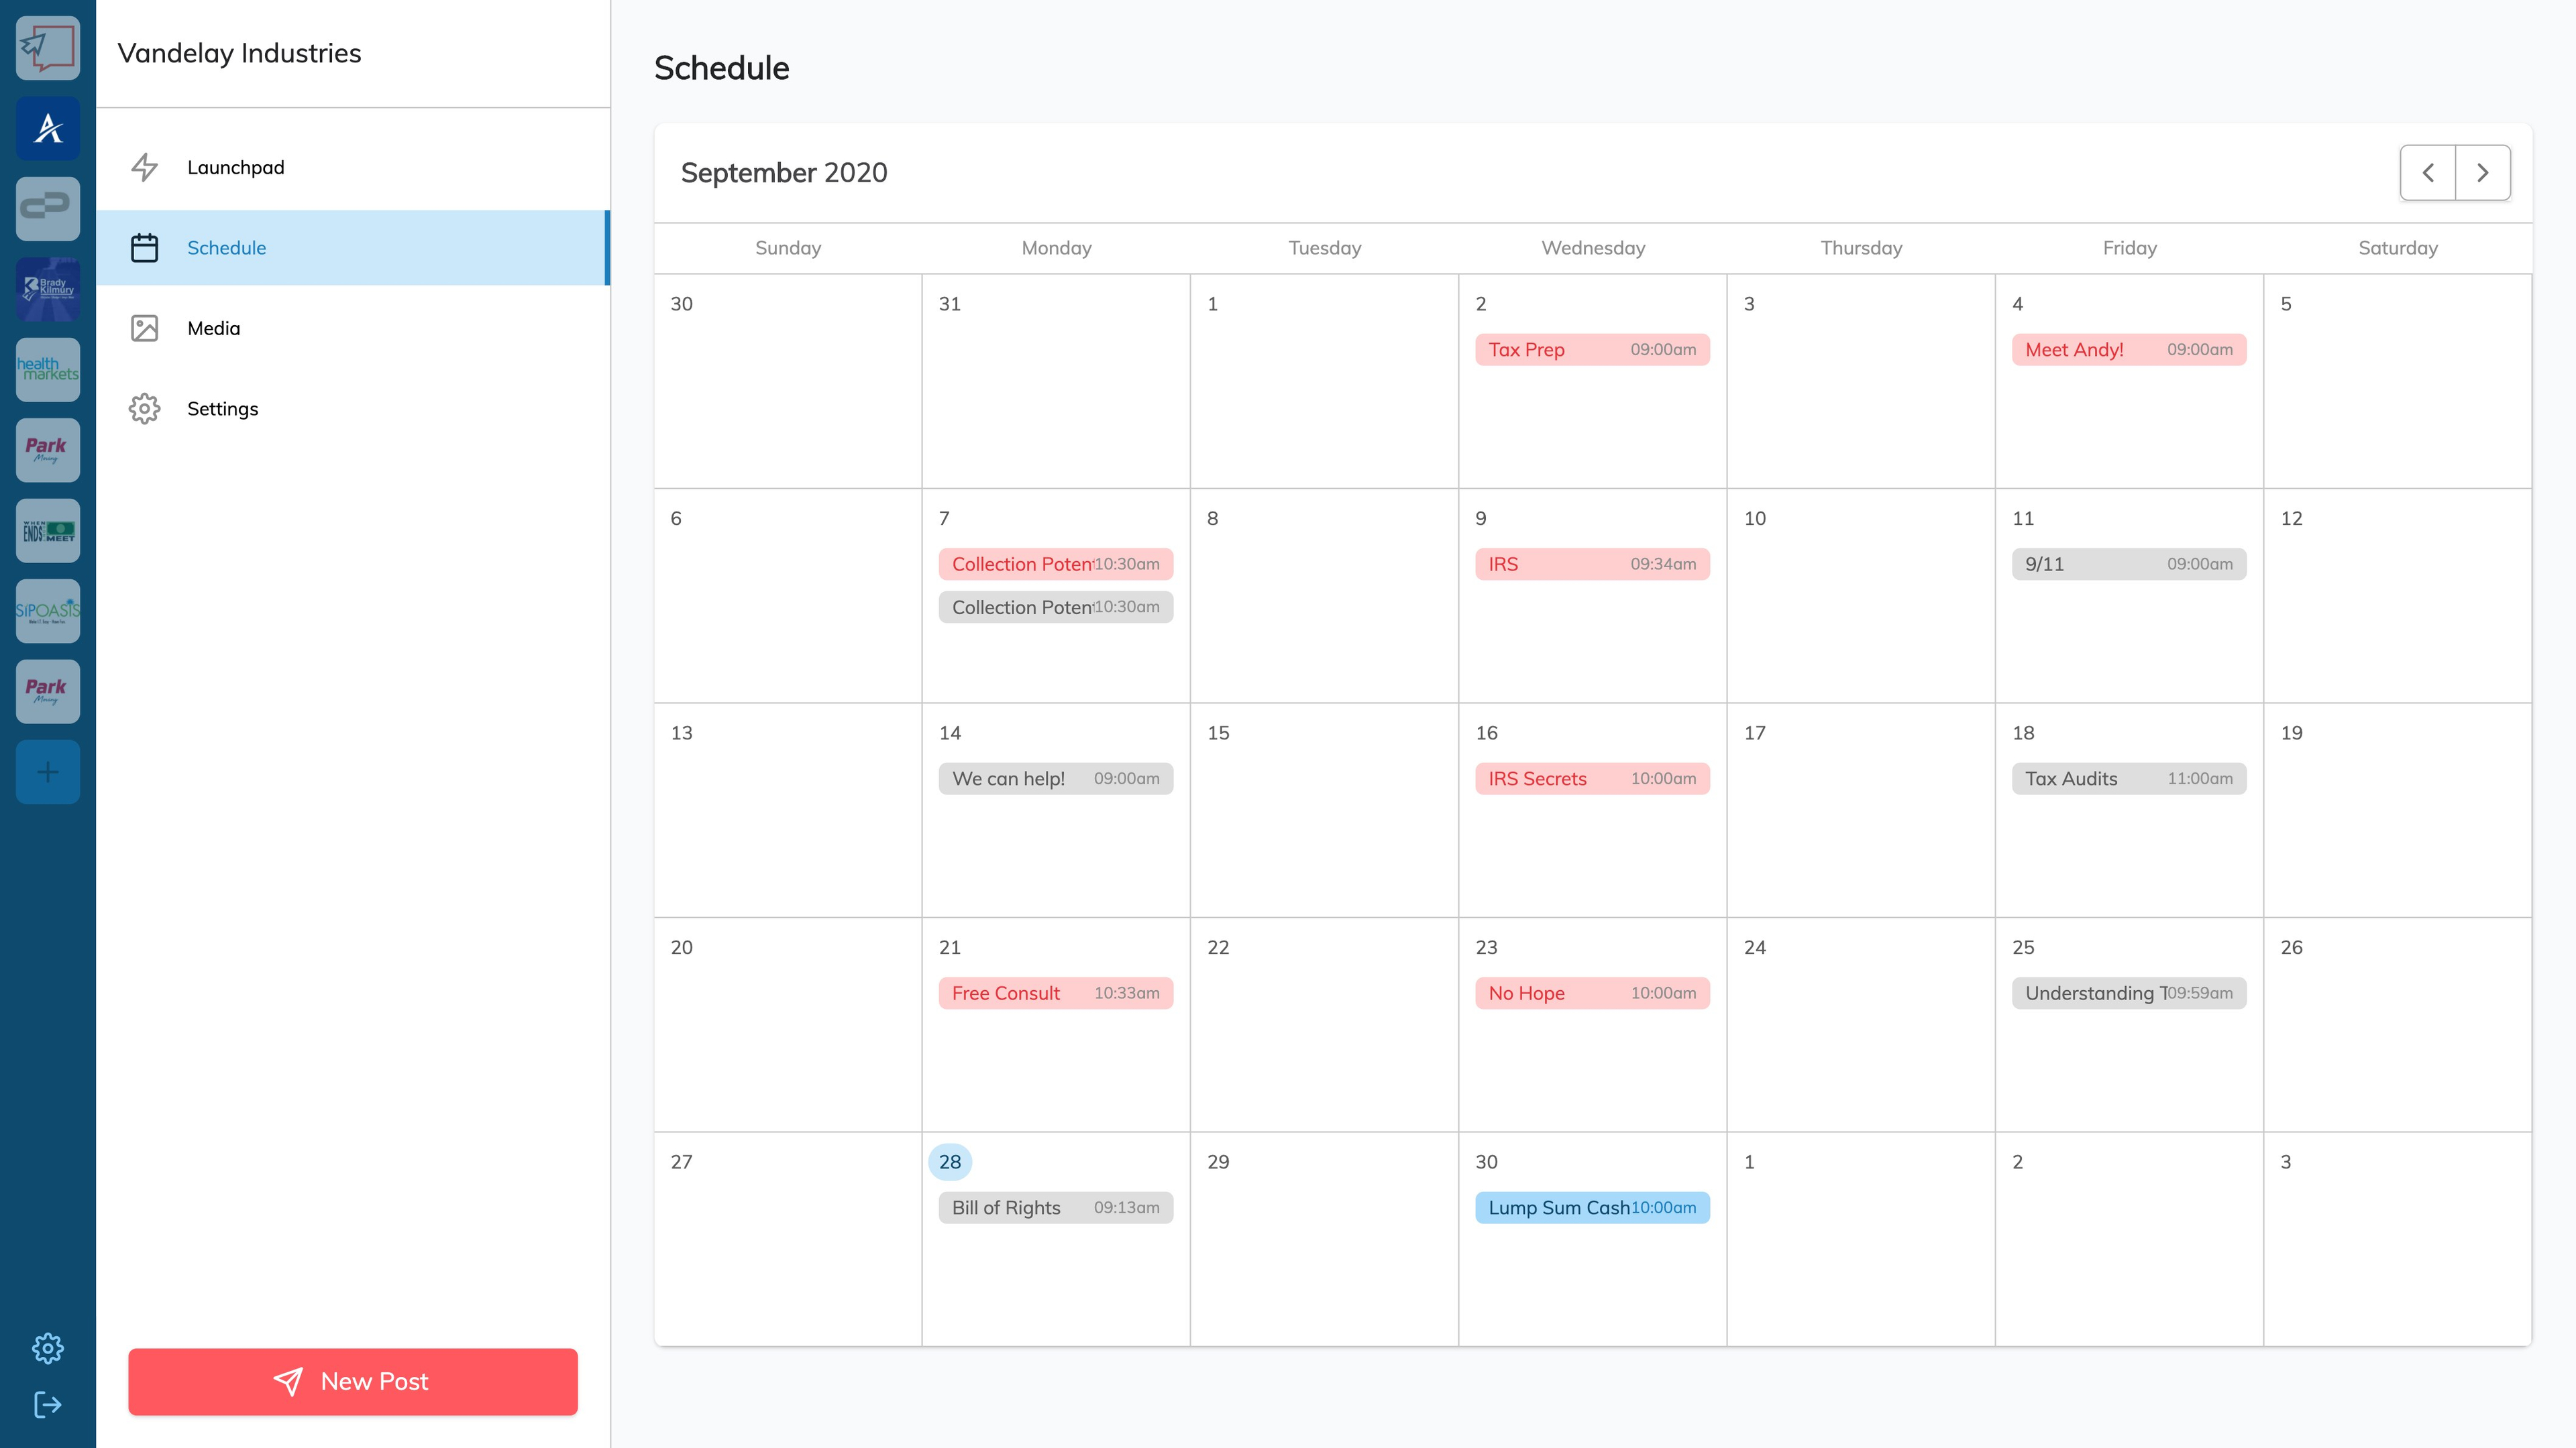Go to previous month with left chevron
This screenshot has width=2576, height=1448.
tap(2428, 173)
